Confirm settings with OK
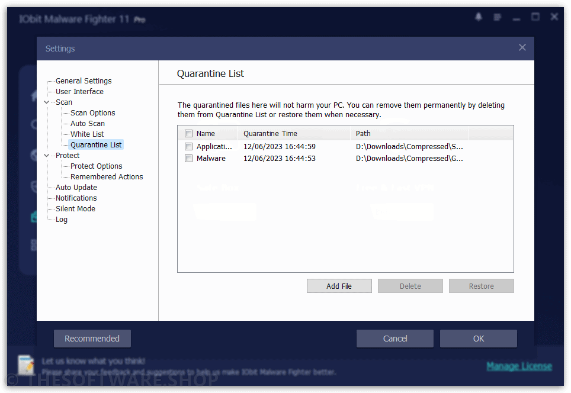The height and width of the screenshot is (393, 571). (479, 339)
